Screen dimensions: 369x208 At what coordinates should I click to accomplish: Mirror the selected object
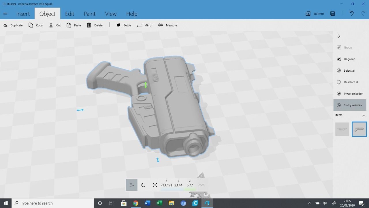point(145,25)
